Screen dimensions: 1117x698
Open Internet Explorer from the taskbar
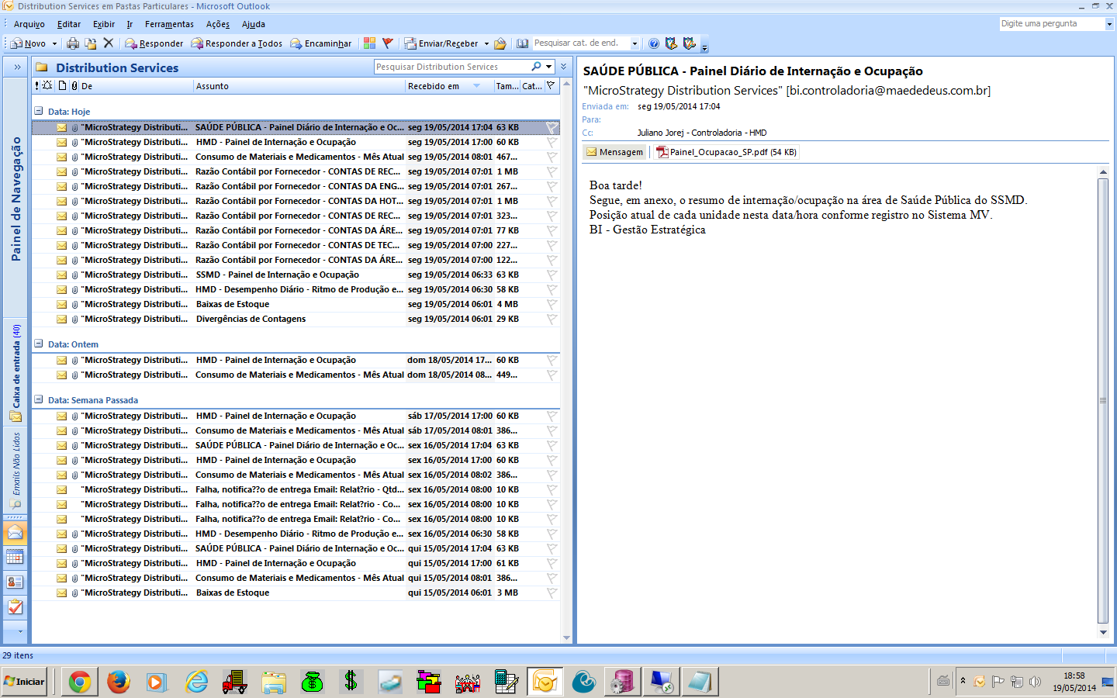[196, 682]
